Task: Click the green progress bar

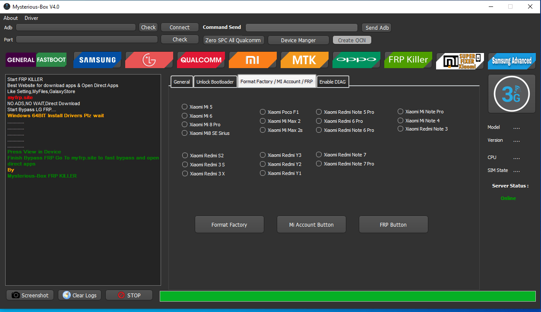Action: point(348,296)
